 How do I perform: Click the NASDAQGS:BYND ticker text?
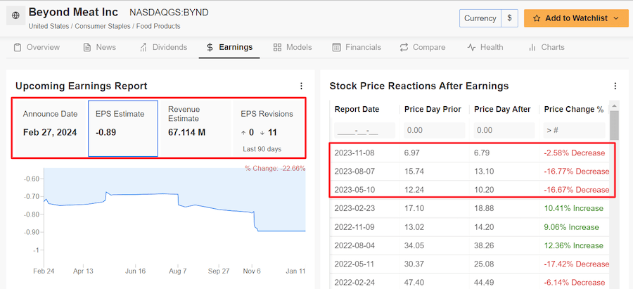(x=169, y=13)
